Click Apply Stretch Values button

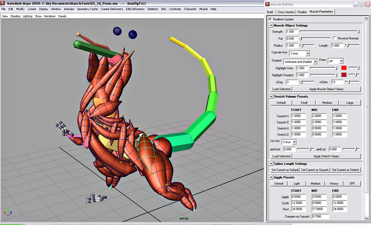(326, 156)
